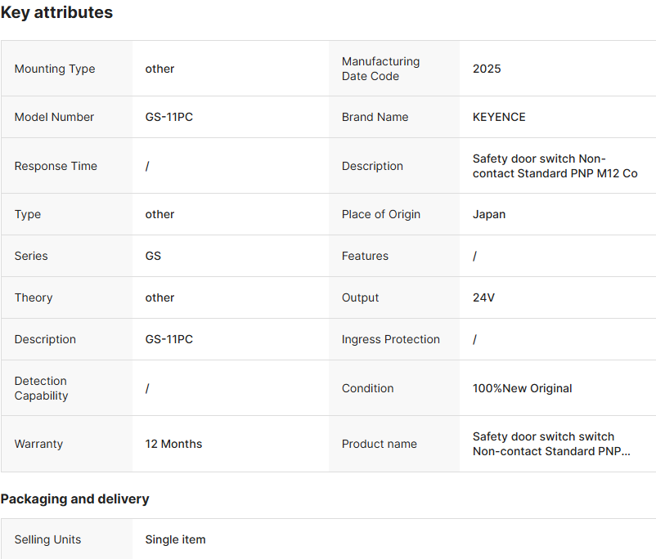
Task: Select the 2025 date code value
Action: [487, 69]
